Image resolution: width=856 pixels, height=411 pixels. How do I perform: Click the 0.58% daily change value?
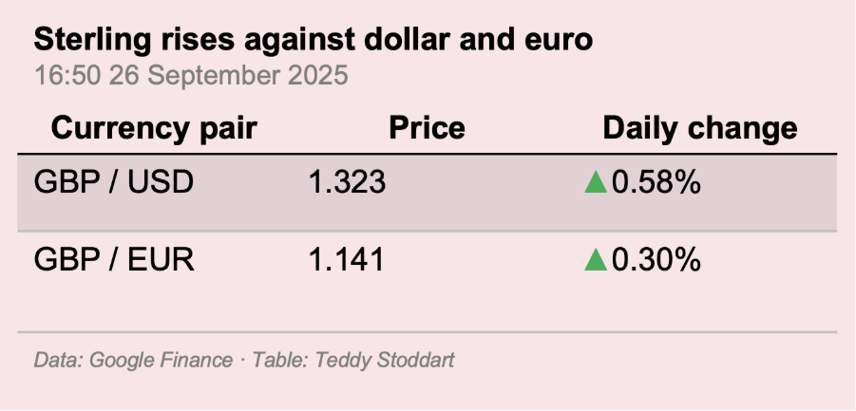coord(656,182)
